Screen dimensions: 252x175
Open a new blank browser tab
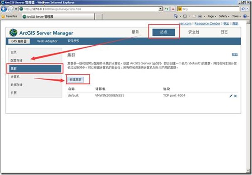98,17
